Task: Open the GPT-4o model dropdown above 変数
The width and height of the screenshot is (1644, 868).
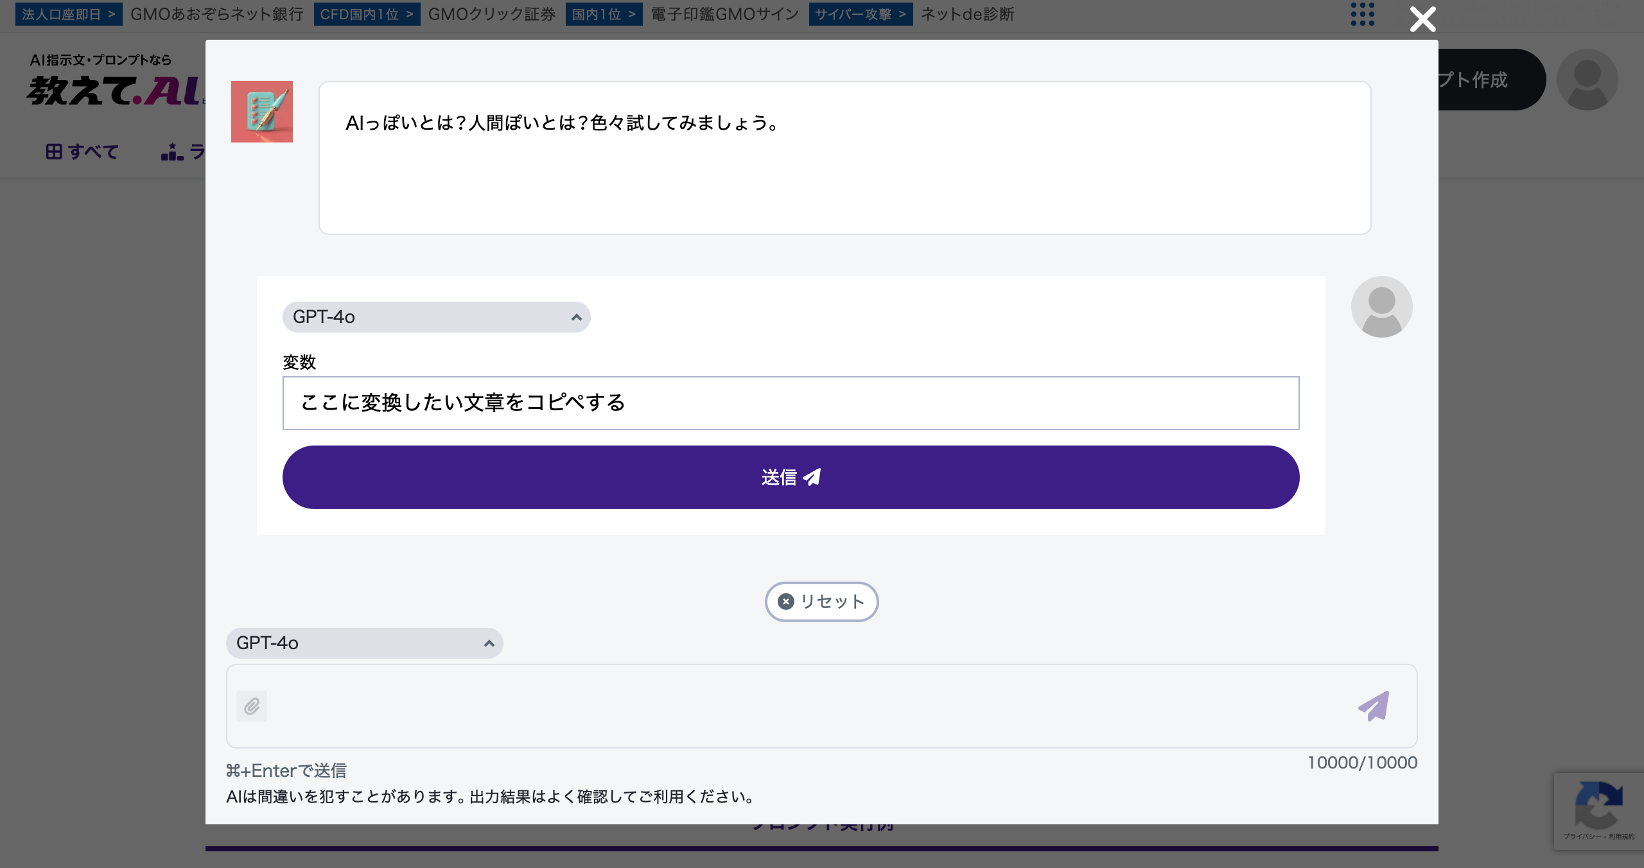Action: tap(437, 317)
